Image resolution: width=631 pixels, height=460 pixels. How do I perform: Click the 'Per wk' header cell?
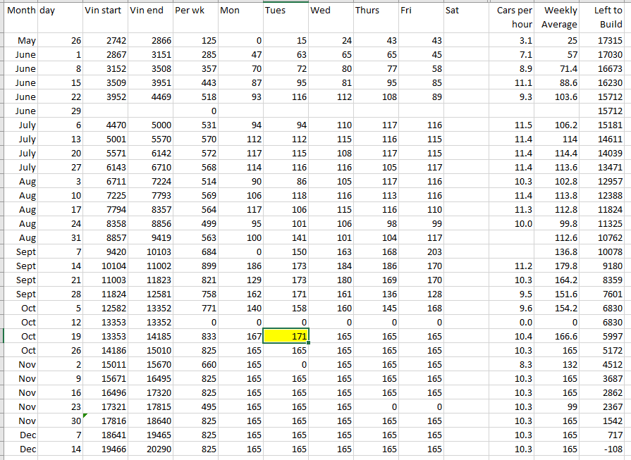tap(195, 11)
